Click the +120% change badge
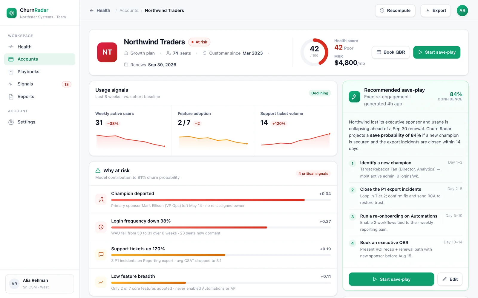This screenshot has height=298, width=478. (279, 123)
